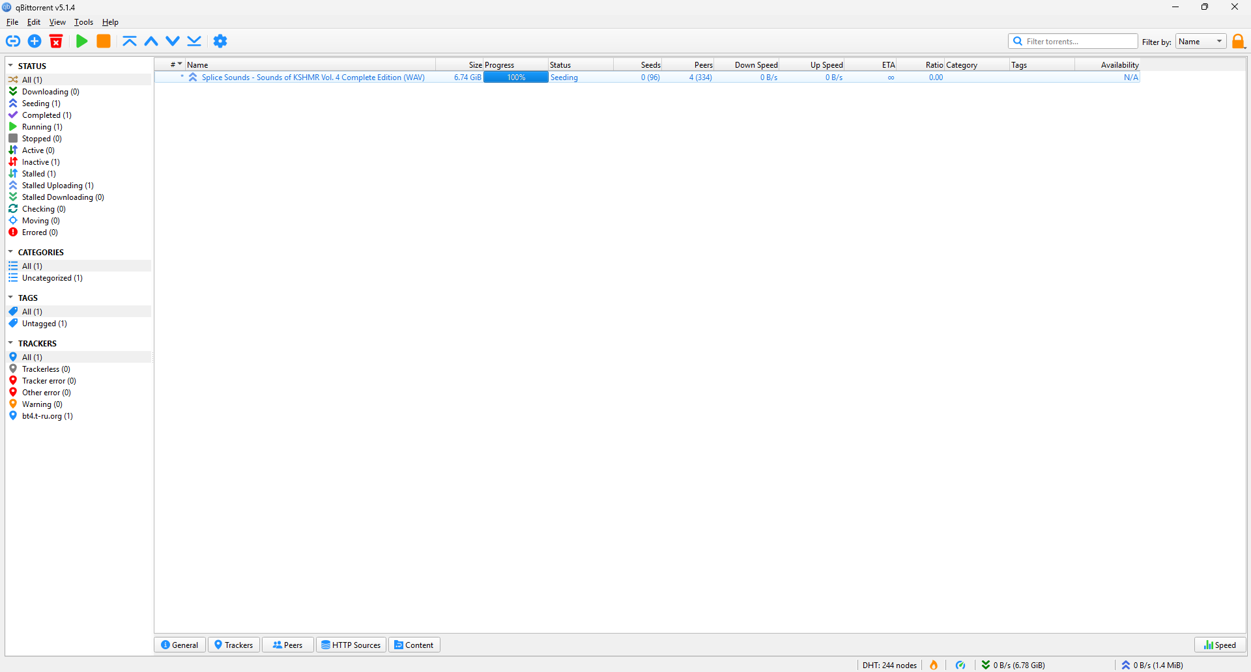Select Untagged (1) tag filter

(44, 324)
